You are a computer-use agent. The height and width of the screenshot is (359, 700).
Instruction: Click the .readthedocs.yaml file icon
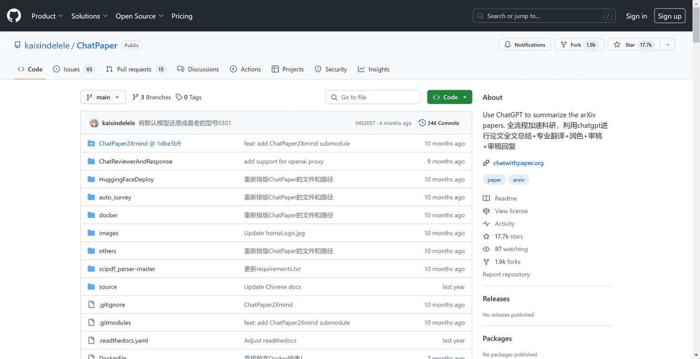point(91,340)
